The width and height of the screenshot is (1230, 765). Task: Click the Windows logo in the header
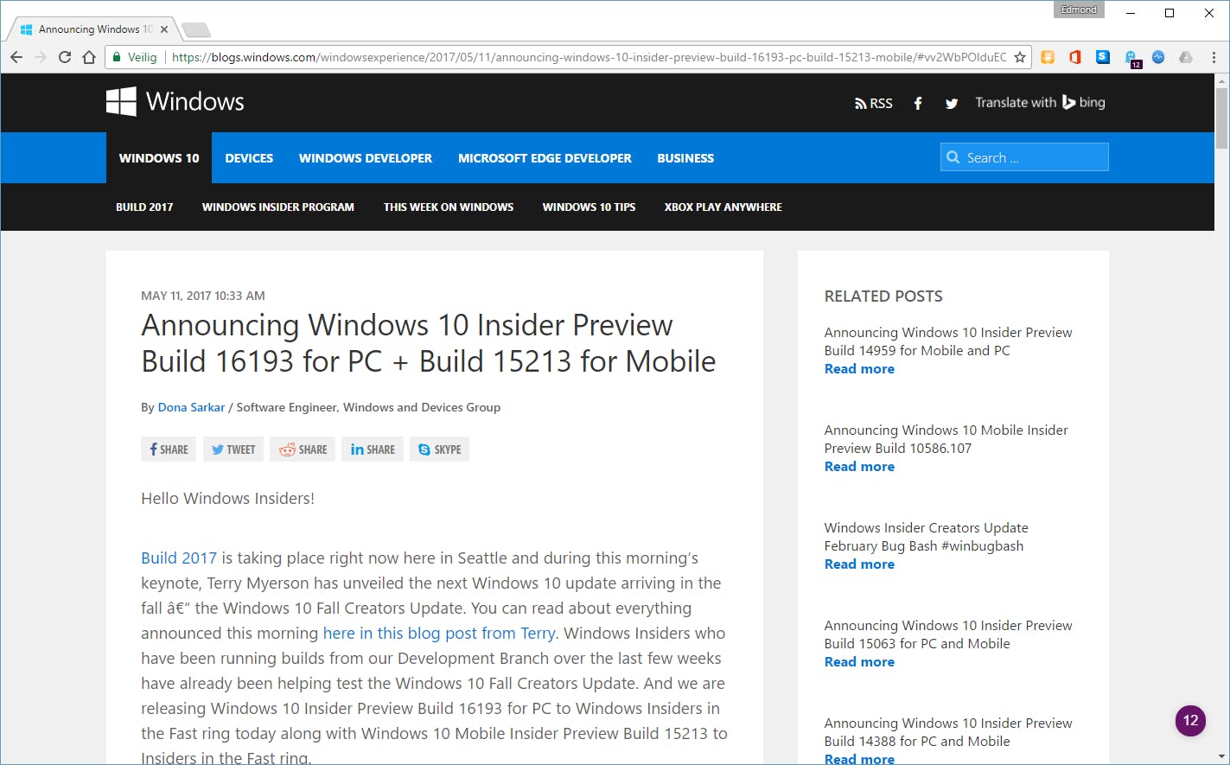[x=121, y=102]
